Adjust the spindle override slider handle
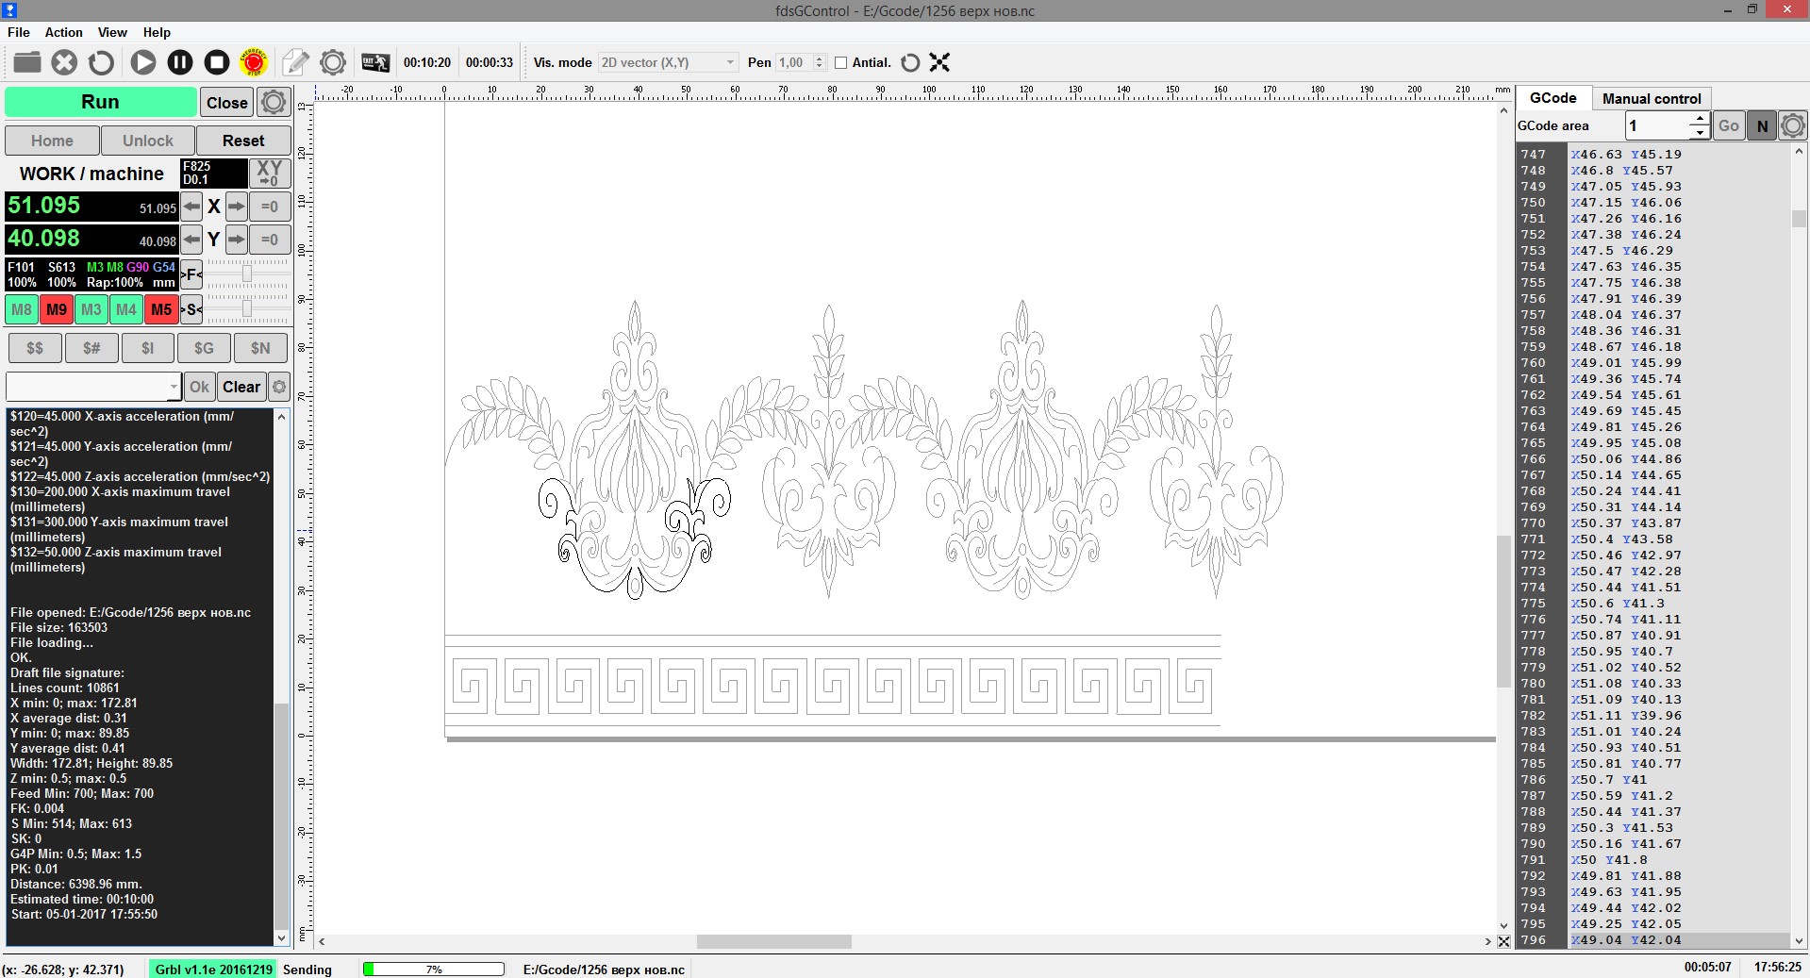 247,308
